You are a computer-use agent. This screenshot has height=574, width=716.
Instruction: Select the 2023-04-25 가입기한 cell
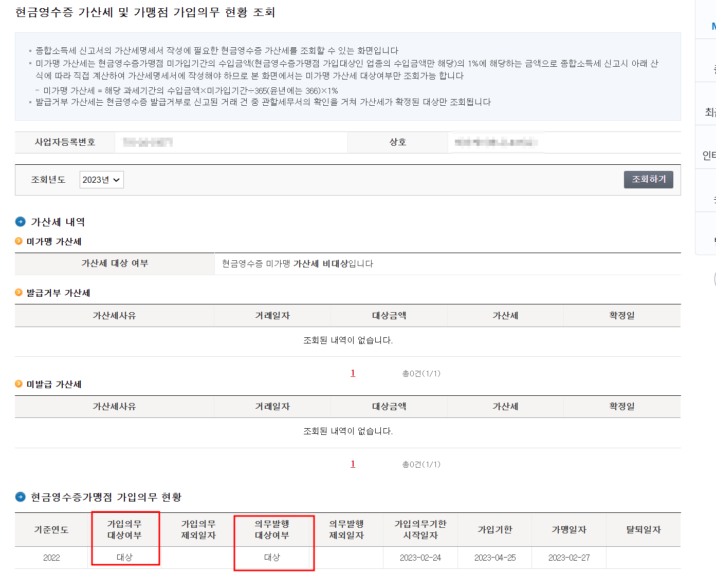click(495, 558)
